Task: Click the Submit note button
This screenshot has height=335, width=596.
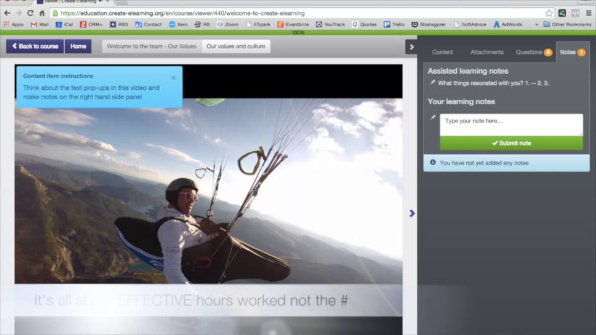Action: [511, 143]
